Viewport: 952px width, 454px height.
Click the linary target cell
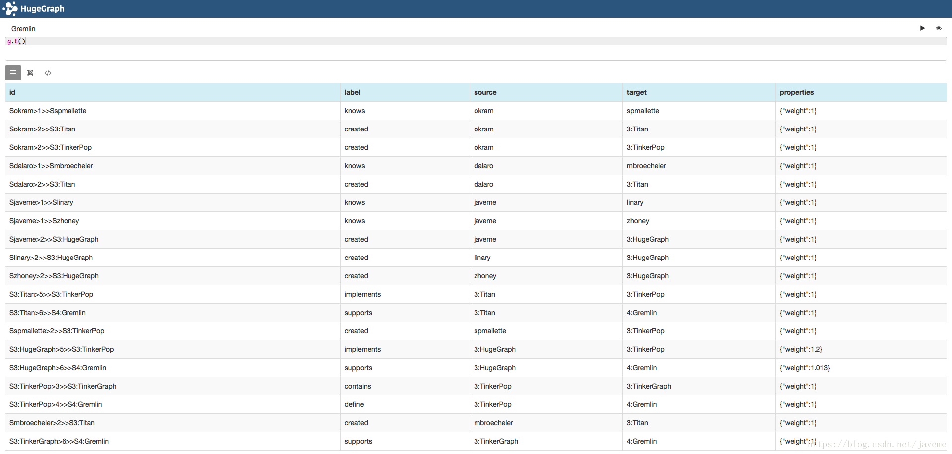(699, 202)
